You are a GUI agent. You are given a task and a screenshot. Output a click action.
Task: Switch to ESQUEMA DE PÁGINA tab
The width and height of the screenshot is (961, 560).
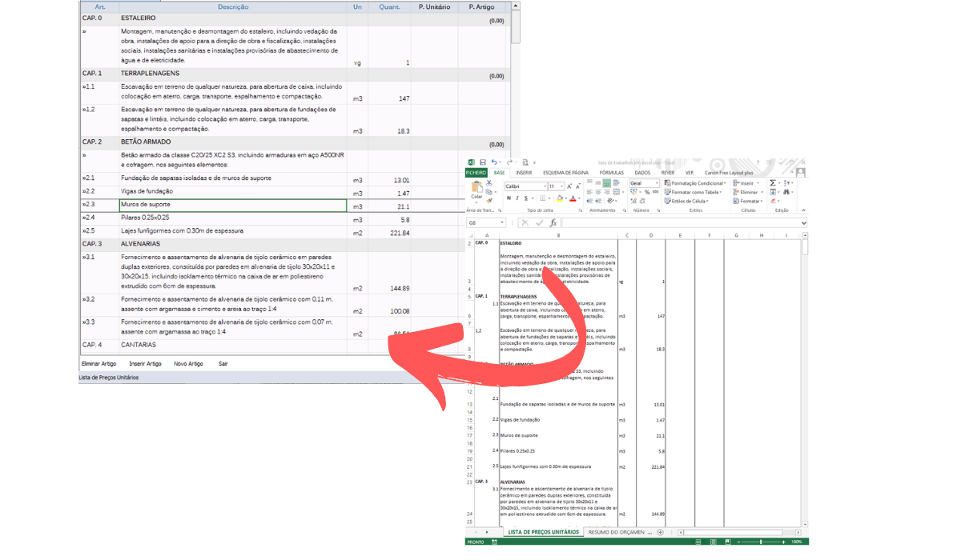pyautogui.click(x=565, y=173)
